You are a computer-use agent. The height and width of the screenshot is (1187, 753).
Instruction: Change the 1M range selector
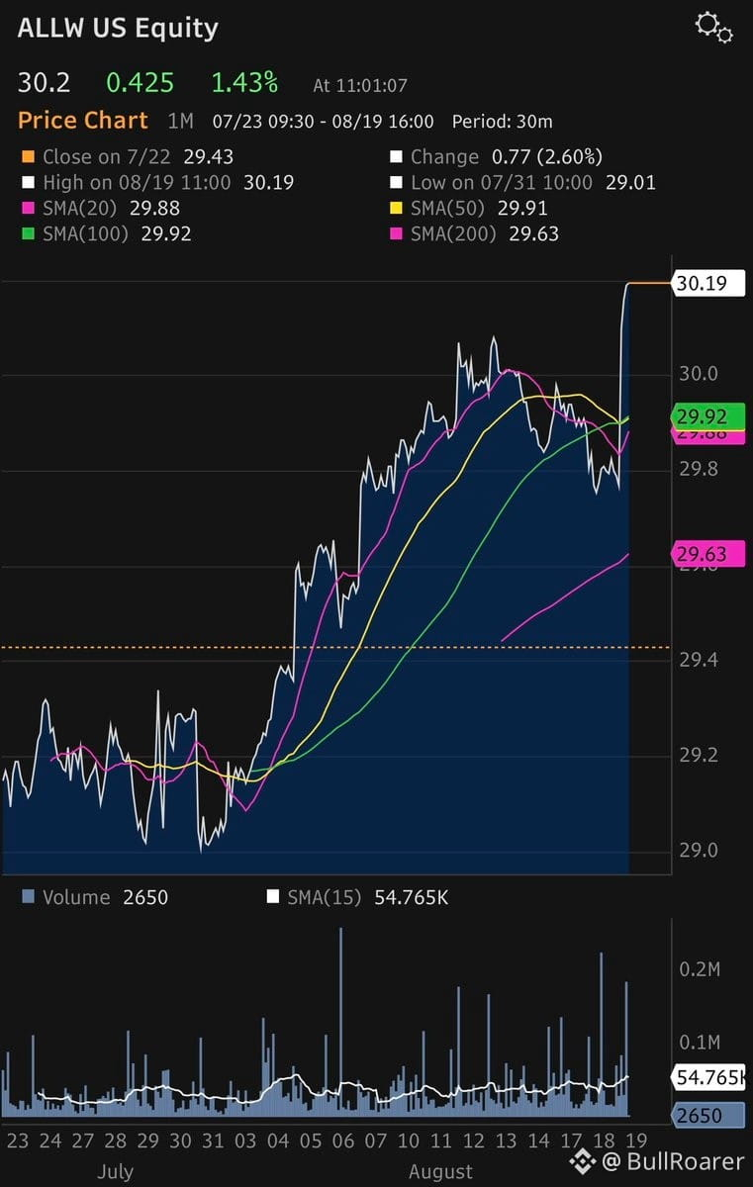[180, 122]
